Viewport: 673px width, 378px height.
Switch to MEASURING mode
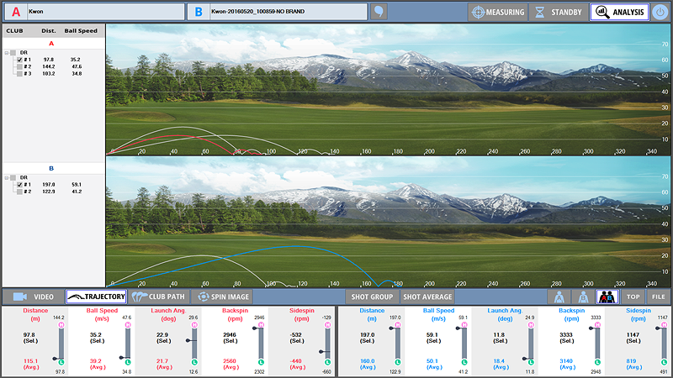497,12
